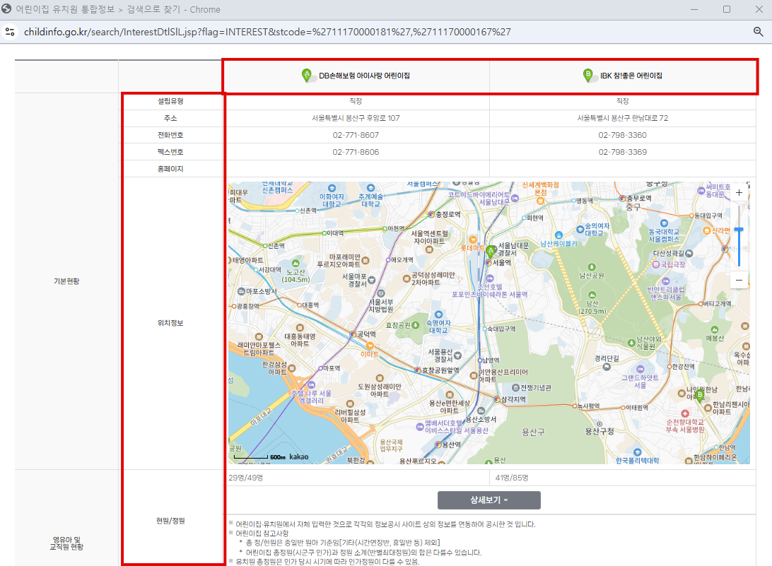
Task: Click the kakao logo on the map
Action: pyautogui.click(x=300, y=457)
